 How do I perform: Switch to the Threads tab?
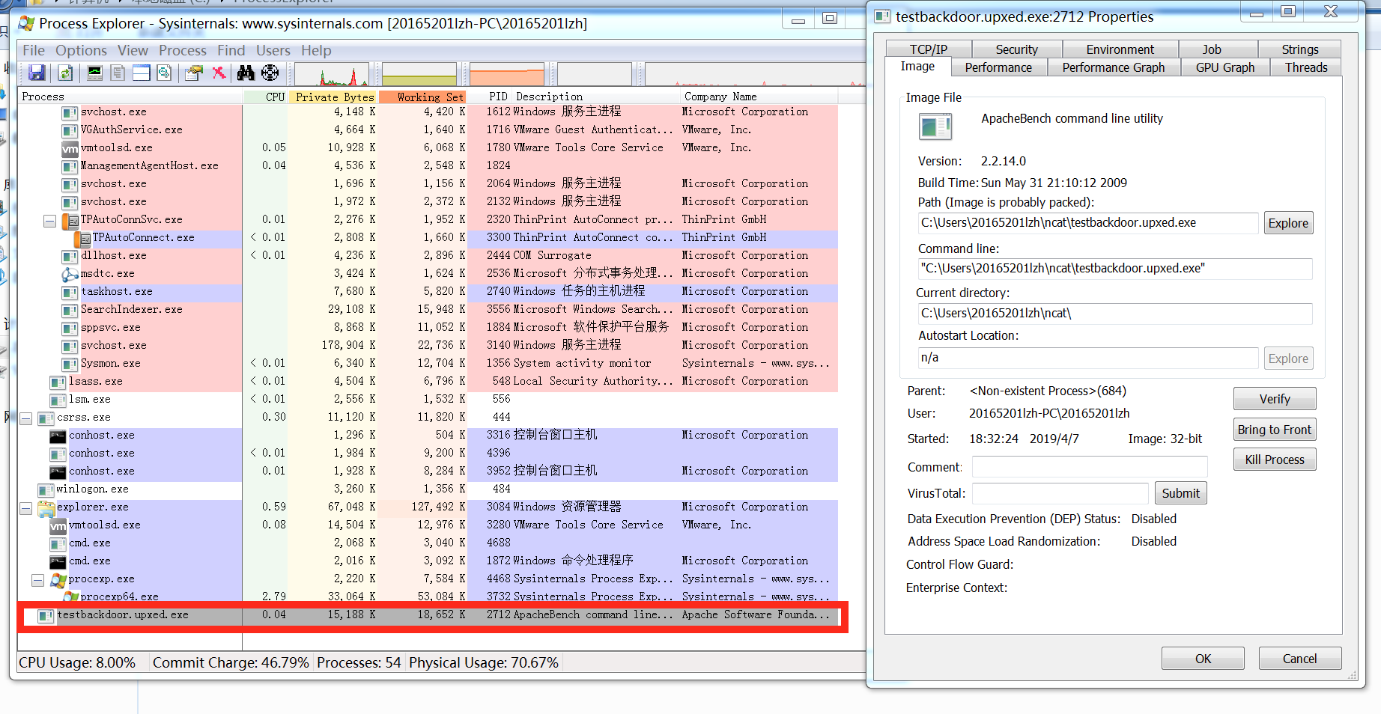pos(1306,67)
